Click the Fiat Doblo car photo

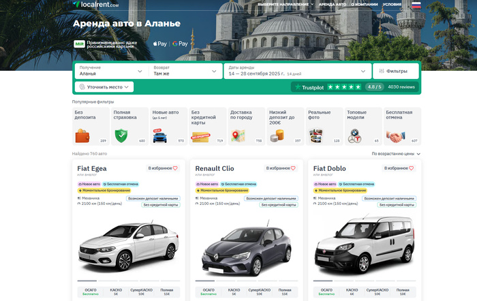tap(365, 244)
